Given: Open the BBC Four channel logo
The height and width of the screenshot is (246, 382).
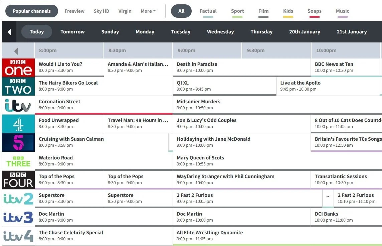Looking at the screenshot, I should pos(18,180).
